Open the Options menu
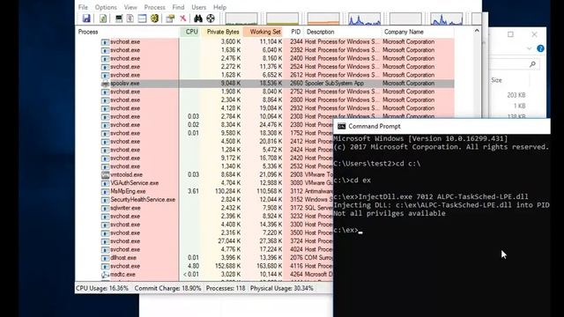The image size is (564, 317). click(106, 7)
